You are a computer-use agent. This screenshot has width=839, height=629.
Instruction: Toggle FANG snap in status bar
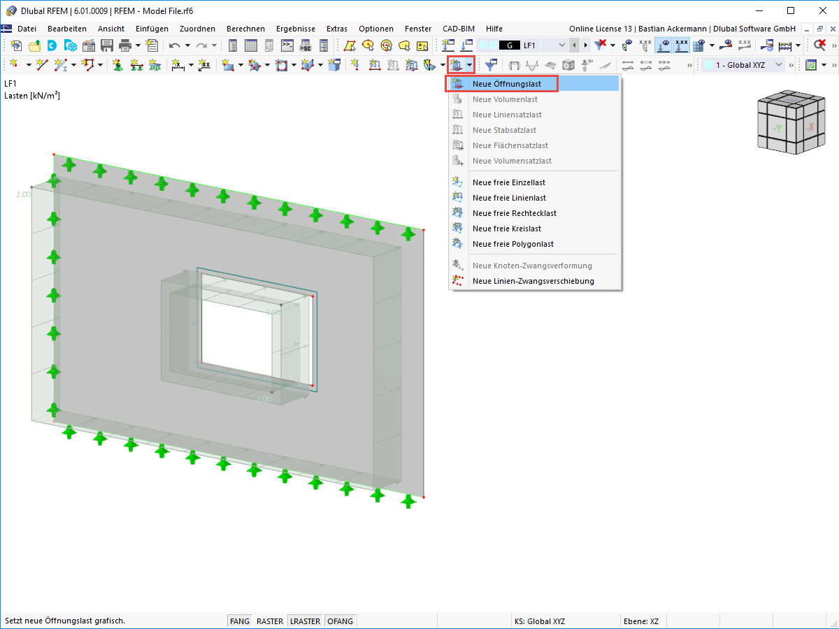239,621
